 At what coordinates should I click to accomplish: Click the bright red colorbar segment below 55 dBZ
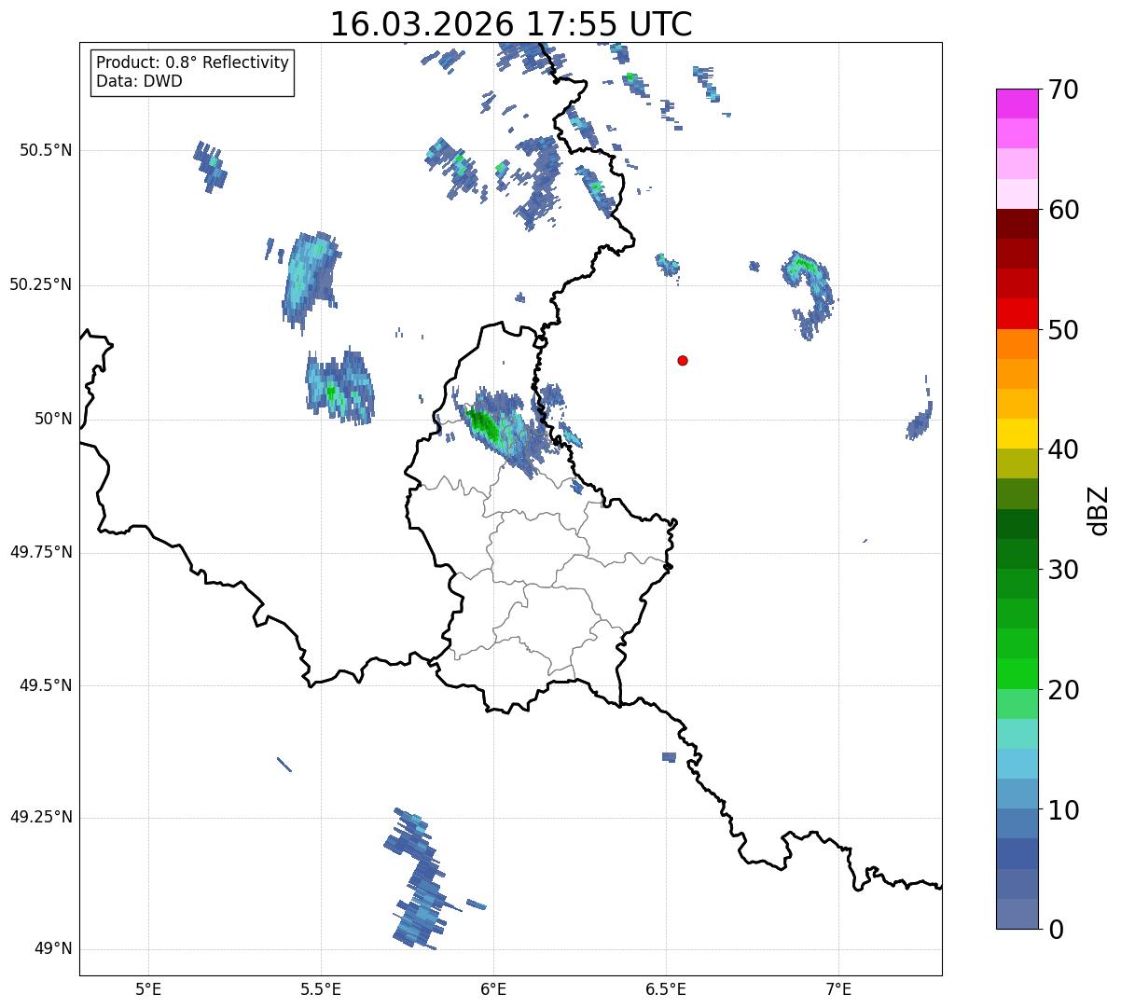(1017, 313)
